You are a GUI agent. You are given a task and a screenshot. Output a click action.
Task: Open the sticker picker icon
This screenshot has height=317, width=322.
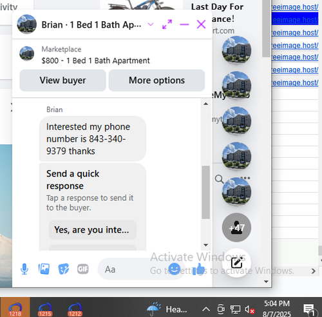point(64,269)
